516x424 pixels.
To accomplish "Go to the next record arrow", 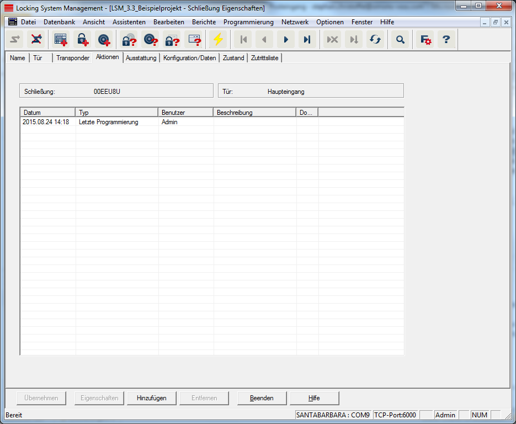I will pos(286,40).
